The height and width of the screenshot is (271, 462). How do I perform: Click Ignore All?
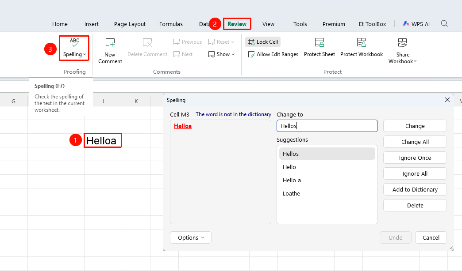415,174
